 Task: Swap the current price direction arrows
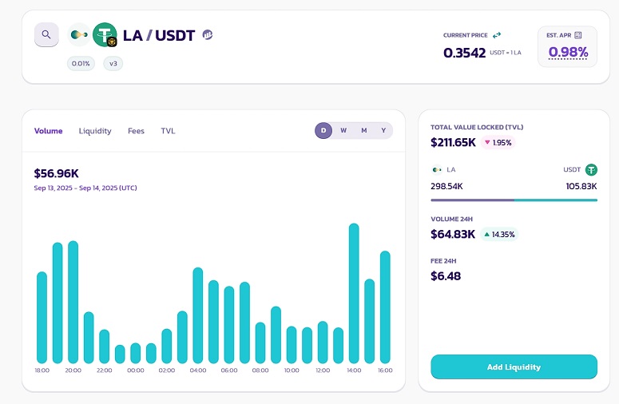pyautogui.click(x=497, y=35)
